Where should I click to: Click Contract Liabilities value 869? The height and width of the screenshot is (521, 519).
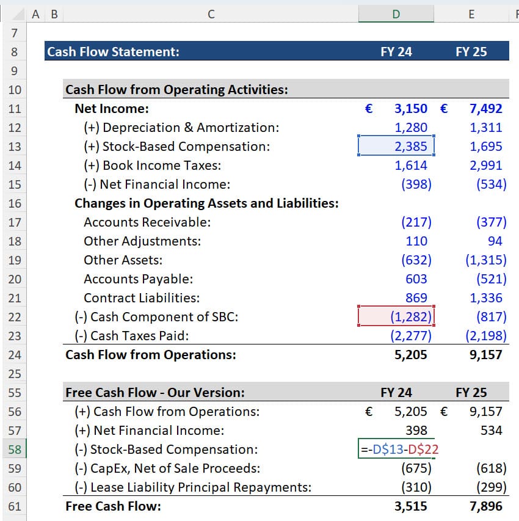click(416, 298)
